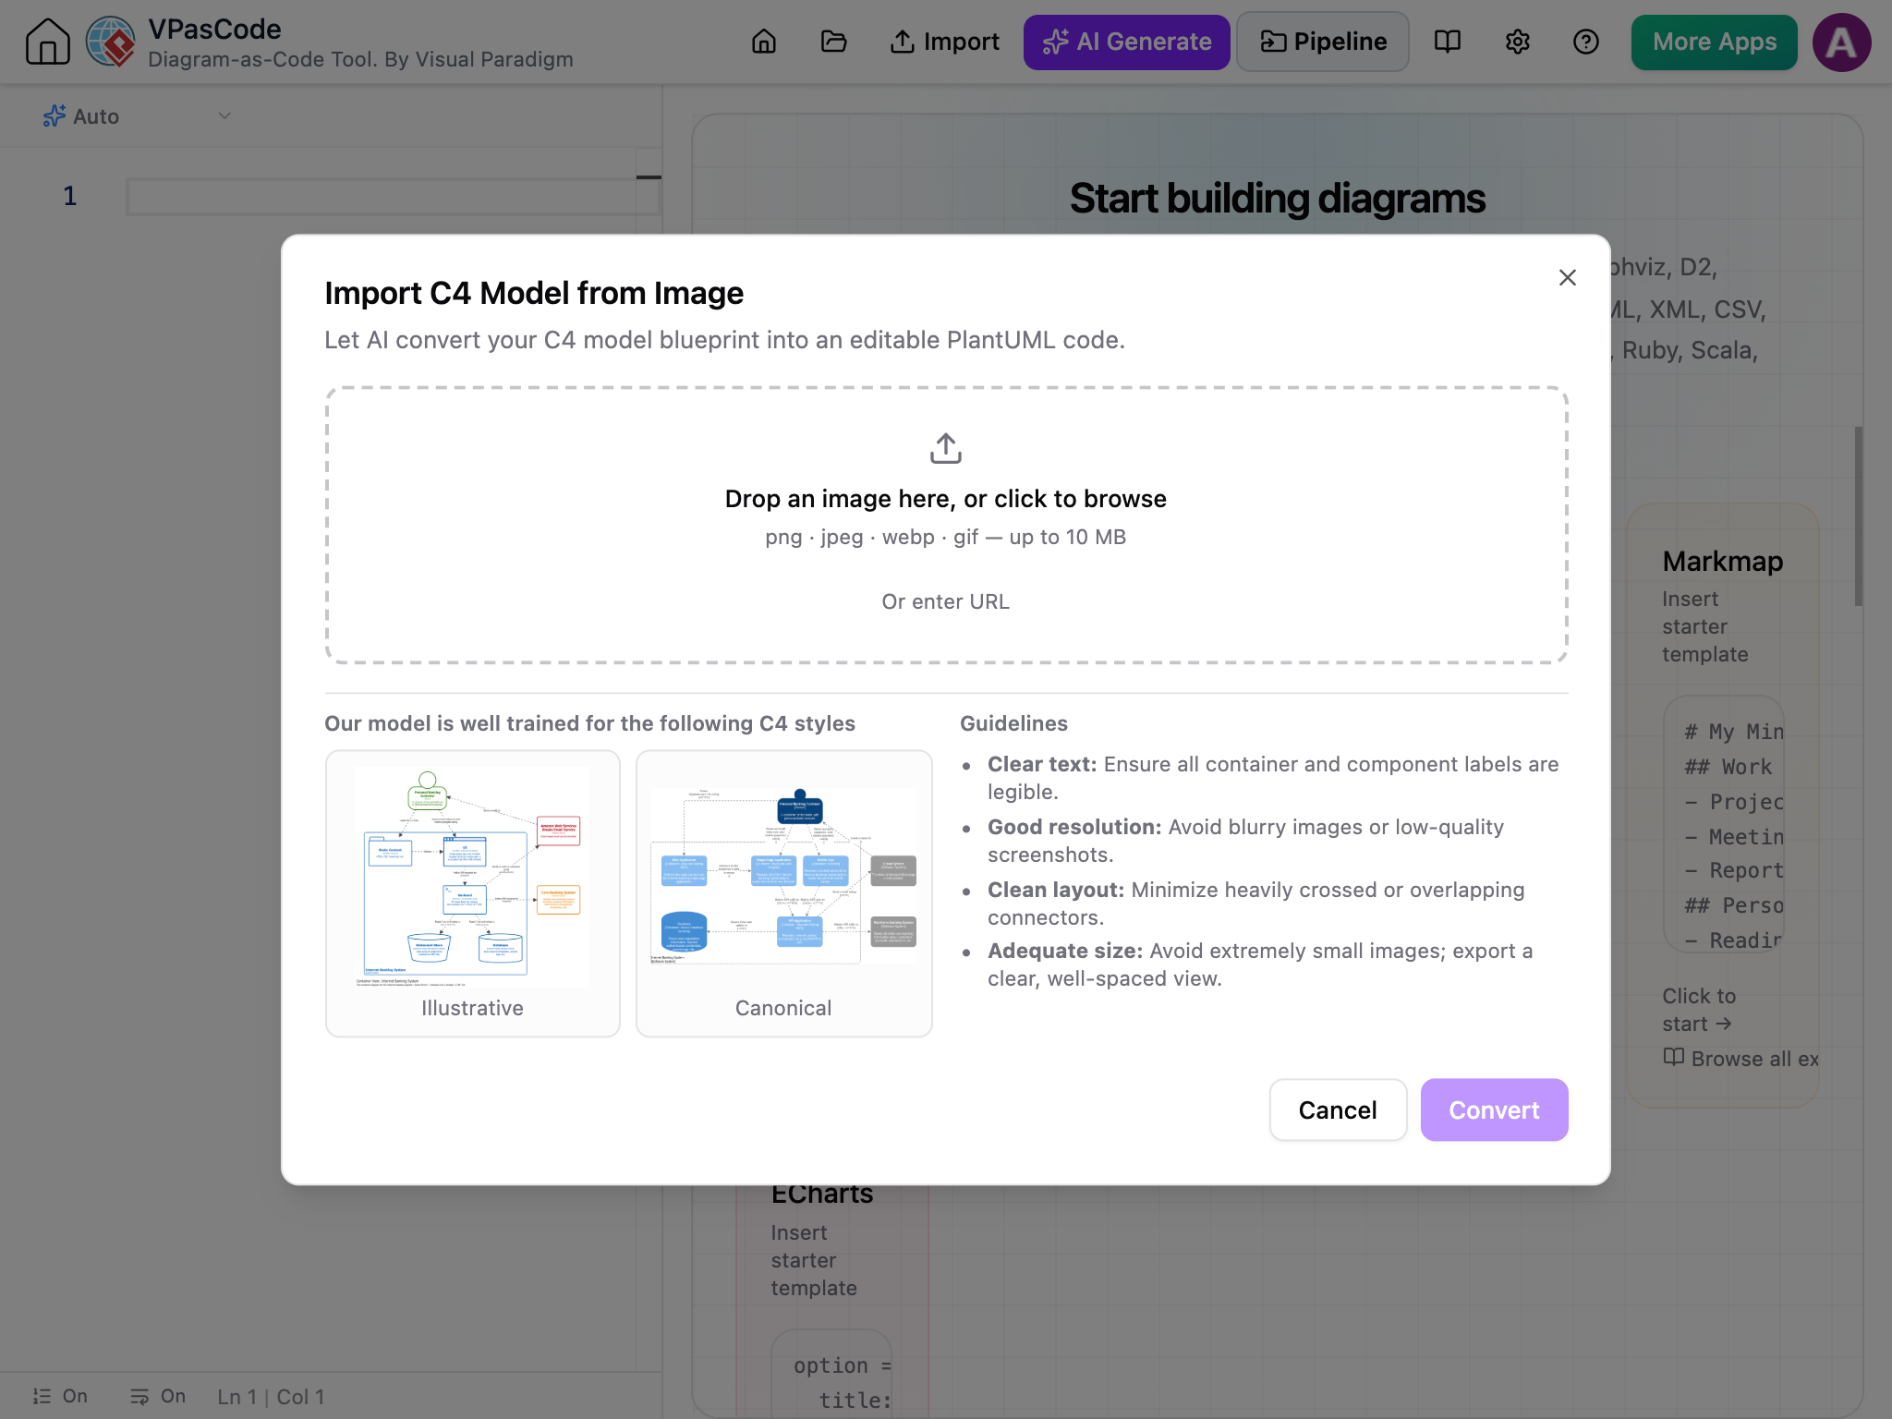Click 'Drop an image here' browse text

click(946, 499)
